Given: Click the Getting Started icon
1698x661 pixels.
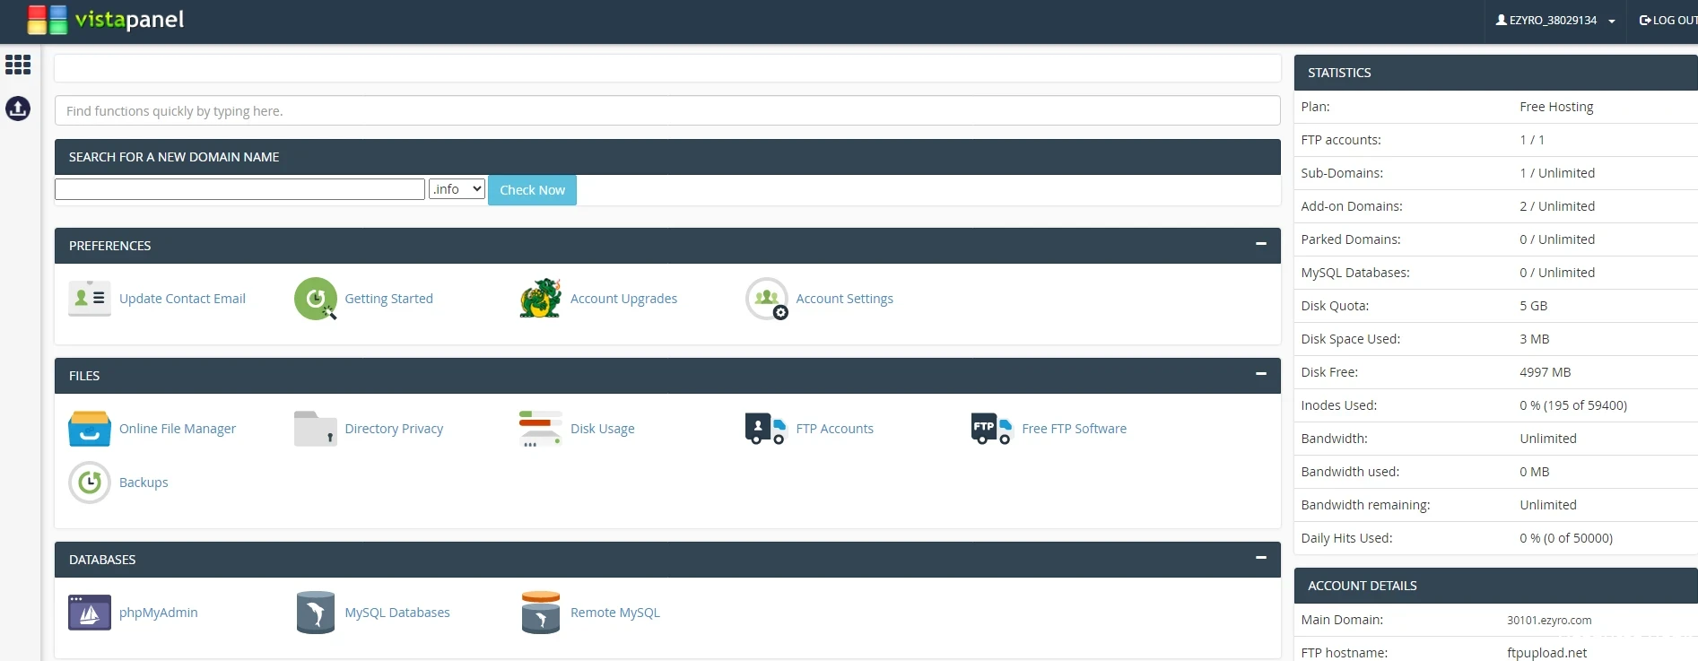Looking at the screenshot, I should coord(315,299).
